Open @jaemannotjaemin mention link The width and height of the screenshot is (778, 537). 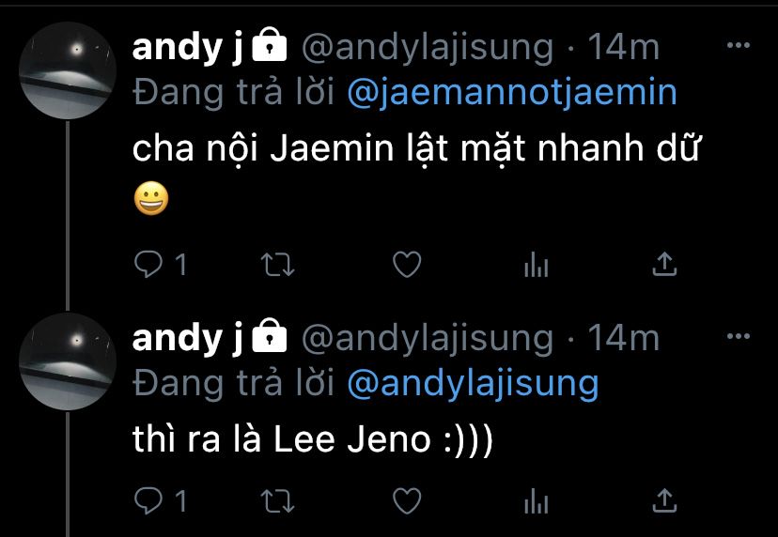512,93
